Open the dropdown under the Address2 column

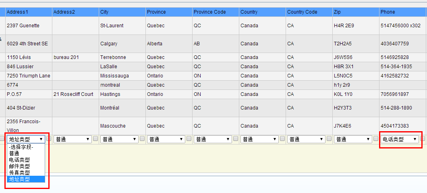pos(72,139)
